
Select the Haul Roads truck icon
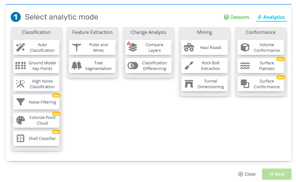coord(189,47)
